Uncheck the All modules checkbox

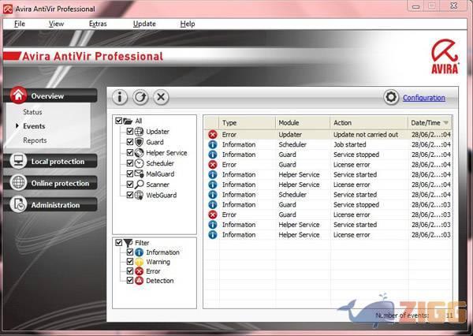118,121
